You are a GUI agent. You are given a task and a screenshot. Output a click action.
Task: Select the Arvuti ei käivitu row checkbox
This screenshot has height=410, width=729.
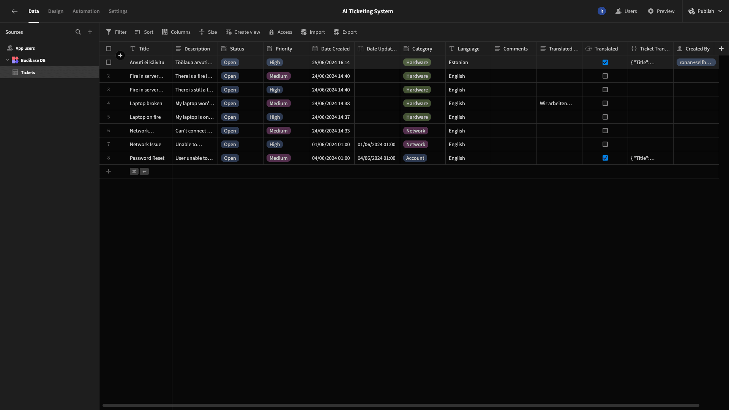pos(109,62)
